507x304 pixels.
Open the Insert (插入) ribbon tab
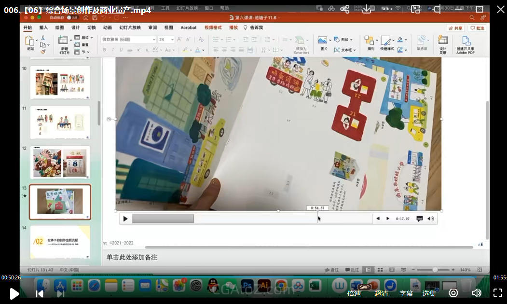pos(43,28)
